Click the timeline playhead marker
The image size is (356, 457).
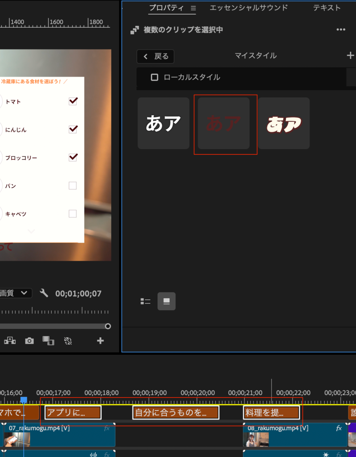(24, 400)
